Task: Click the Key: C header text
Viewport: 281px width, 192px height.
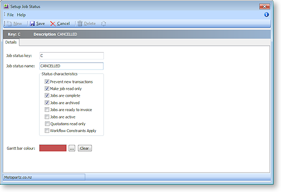Action: [14, 34]
